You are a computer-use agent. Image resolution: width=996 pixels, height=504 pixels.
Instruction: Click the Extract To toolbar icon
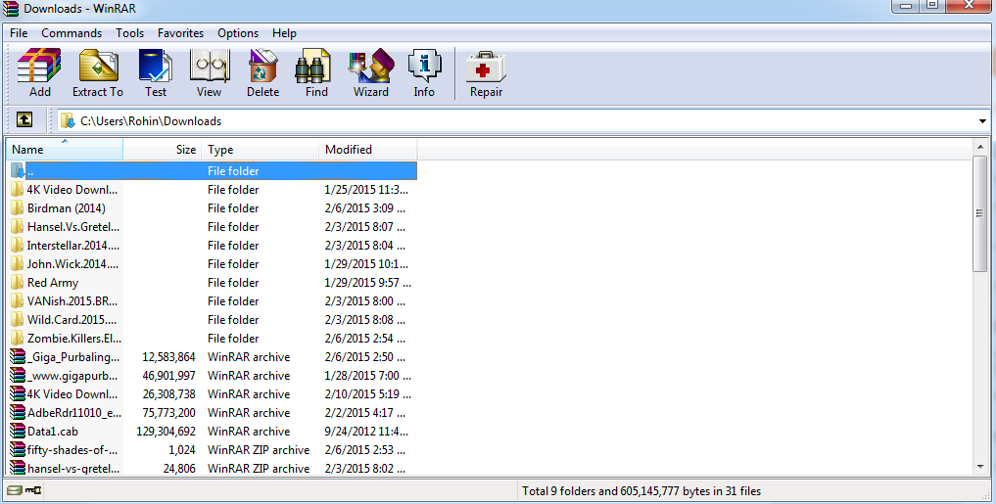98,66
